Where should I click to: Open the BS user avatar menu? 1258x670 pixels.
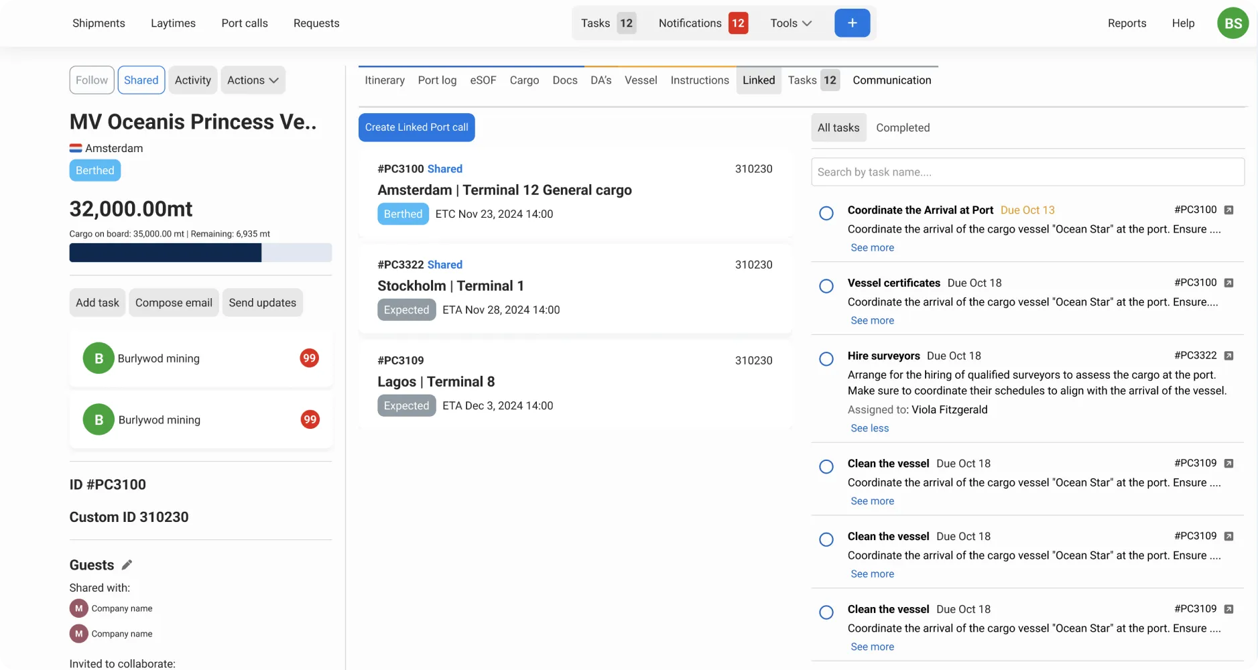1233,23
